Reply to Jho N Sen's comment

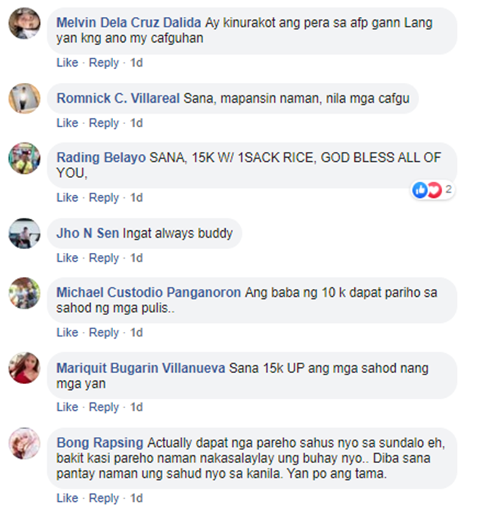click(x=104, y=258)
